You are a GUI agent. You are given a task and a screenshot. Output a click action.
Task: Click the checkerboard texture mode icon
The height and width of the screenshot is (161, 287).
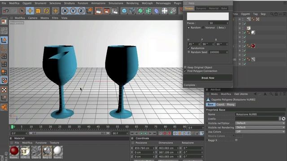(4, 89)
